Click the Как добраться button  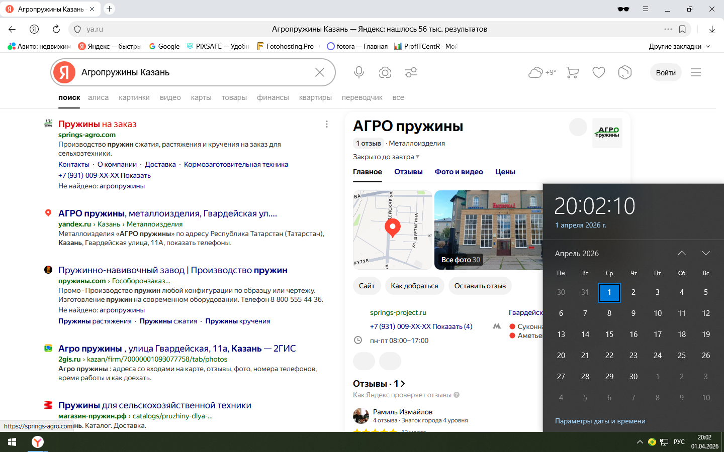414,286
